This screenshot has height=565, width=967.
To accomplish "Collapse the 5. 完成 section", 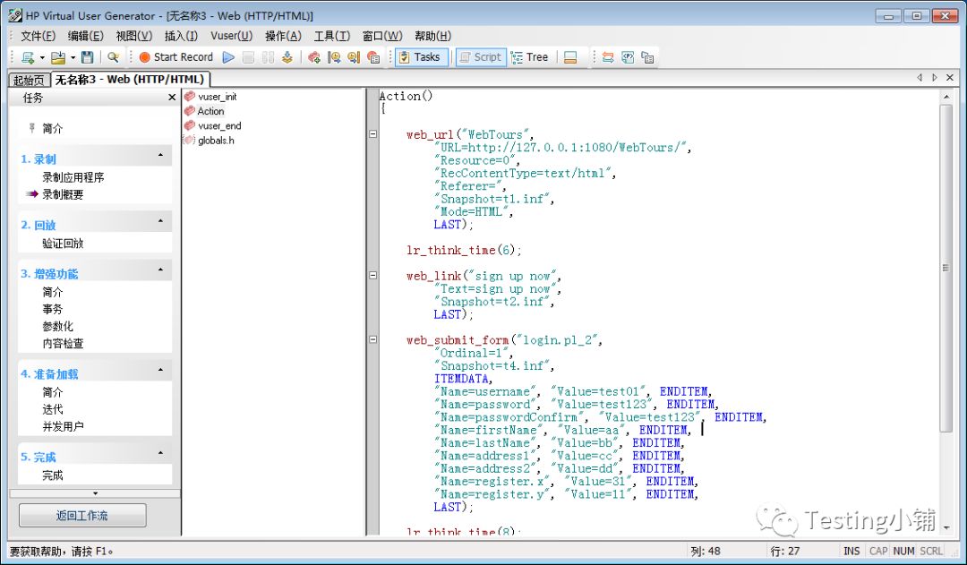I will coord(161,453).
